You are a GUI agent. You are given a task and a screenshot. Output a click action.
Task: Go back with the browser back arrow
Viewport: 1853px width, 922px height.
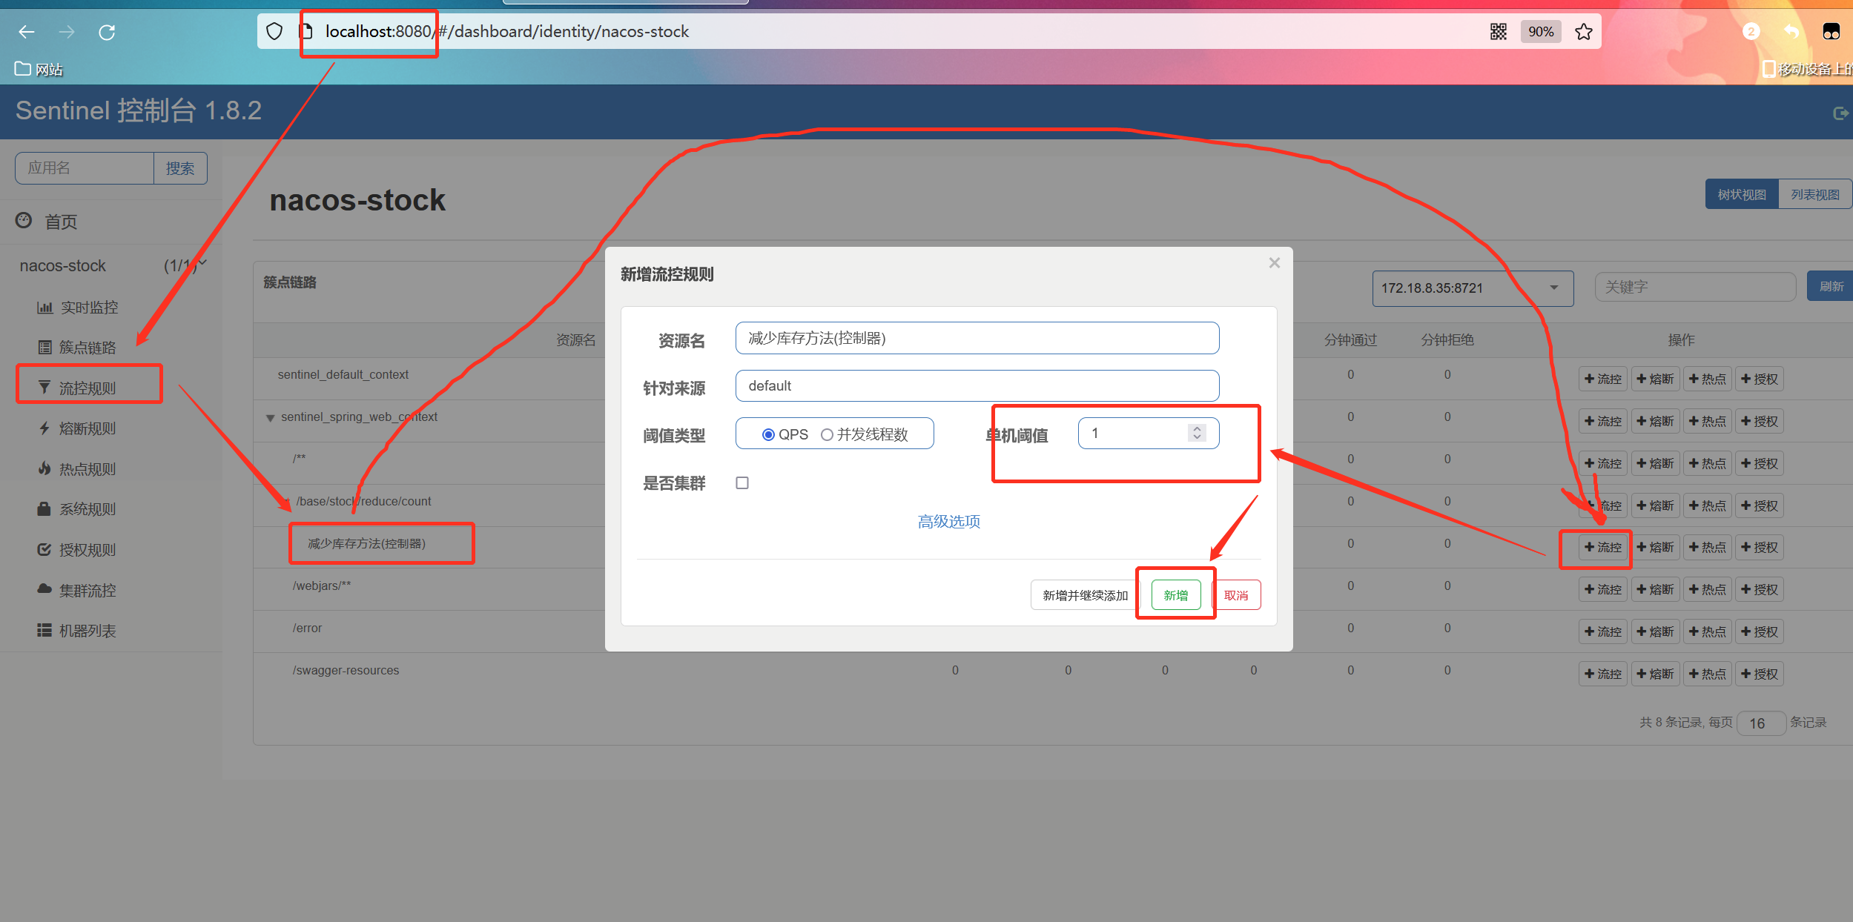point(27,32)
